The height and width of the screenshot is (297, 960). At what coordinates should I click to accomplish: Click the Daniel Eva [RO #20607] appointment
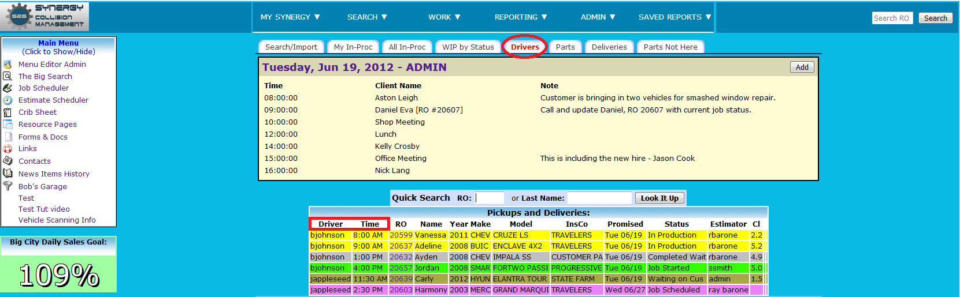pos(419,110)
